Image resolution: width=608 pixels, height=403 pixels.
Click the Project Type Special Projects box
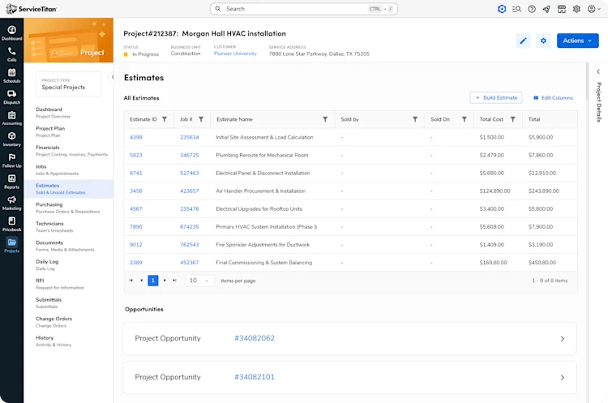click(x=69, y=84)
